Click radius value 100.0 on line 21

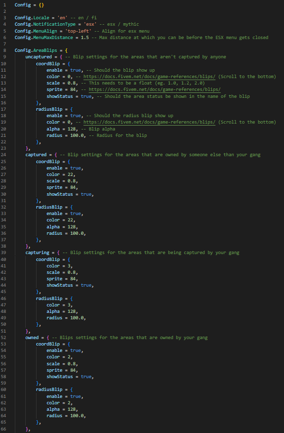(x=77, y=135)
